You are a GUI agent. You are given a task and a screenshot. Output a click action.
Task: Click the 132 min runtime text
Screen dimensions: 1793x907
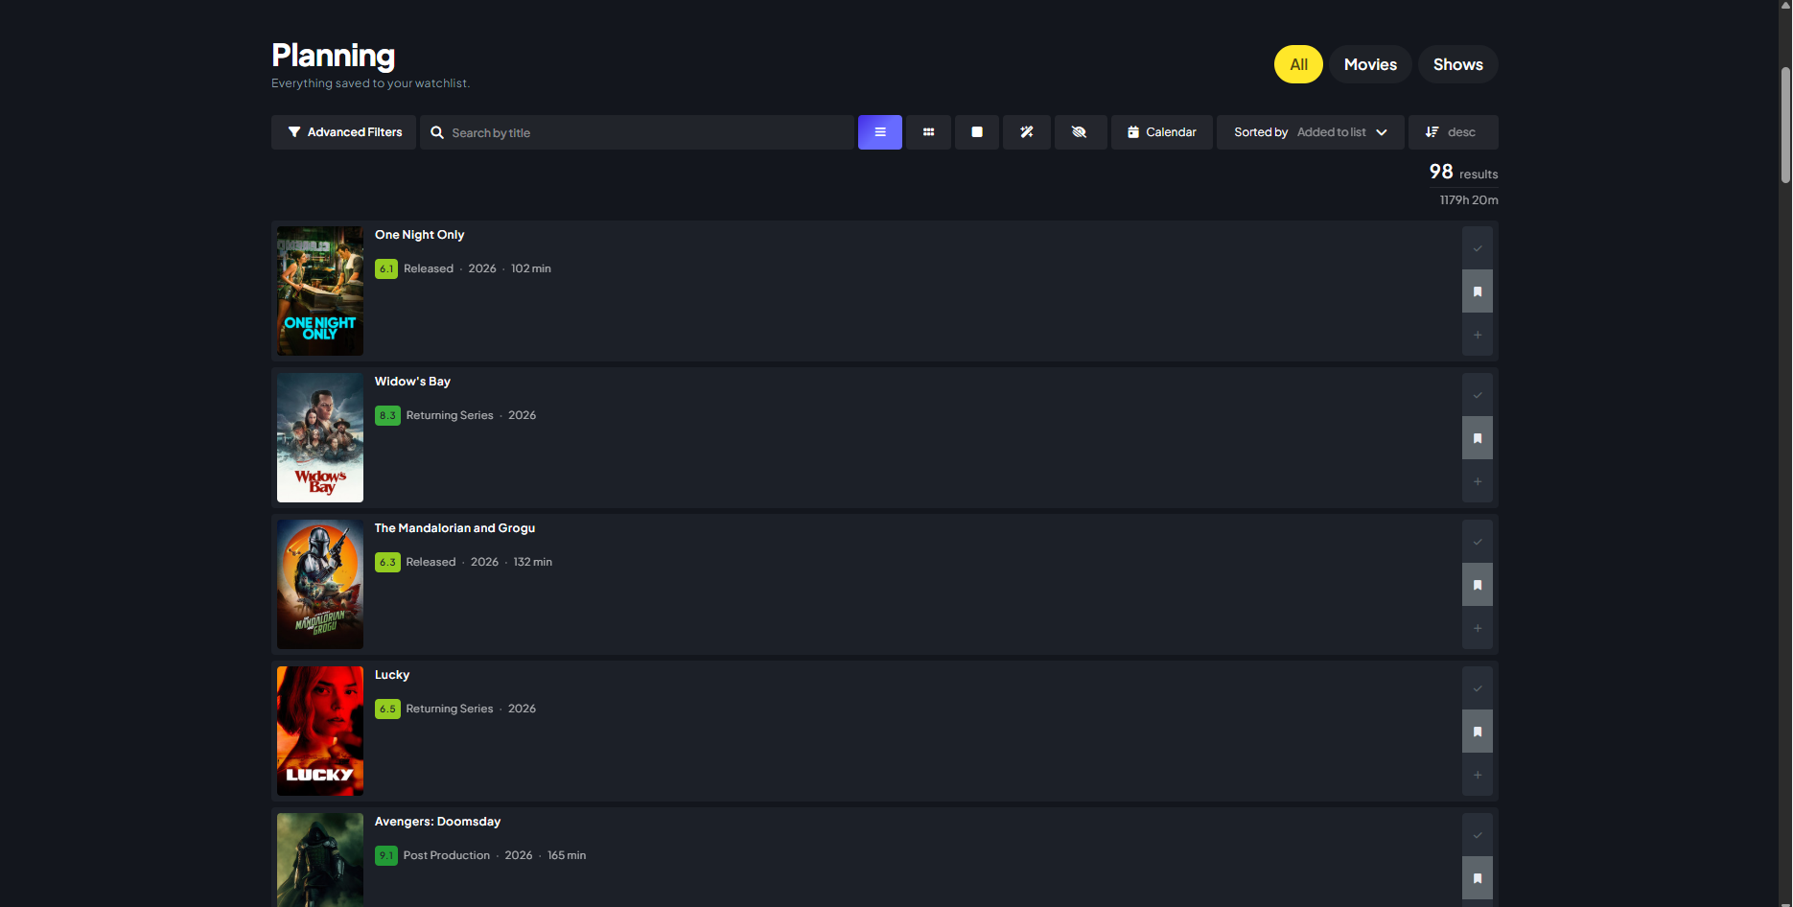coord(533,562)
